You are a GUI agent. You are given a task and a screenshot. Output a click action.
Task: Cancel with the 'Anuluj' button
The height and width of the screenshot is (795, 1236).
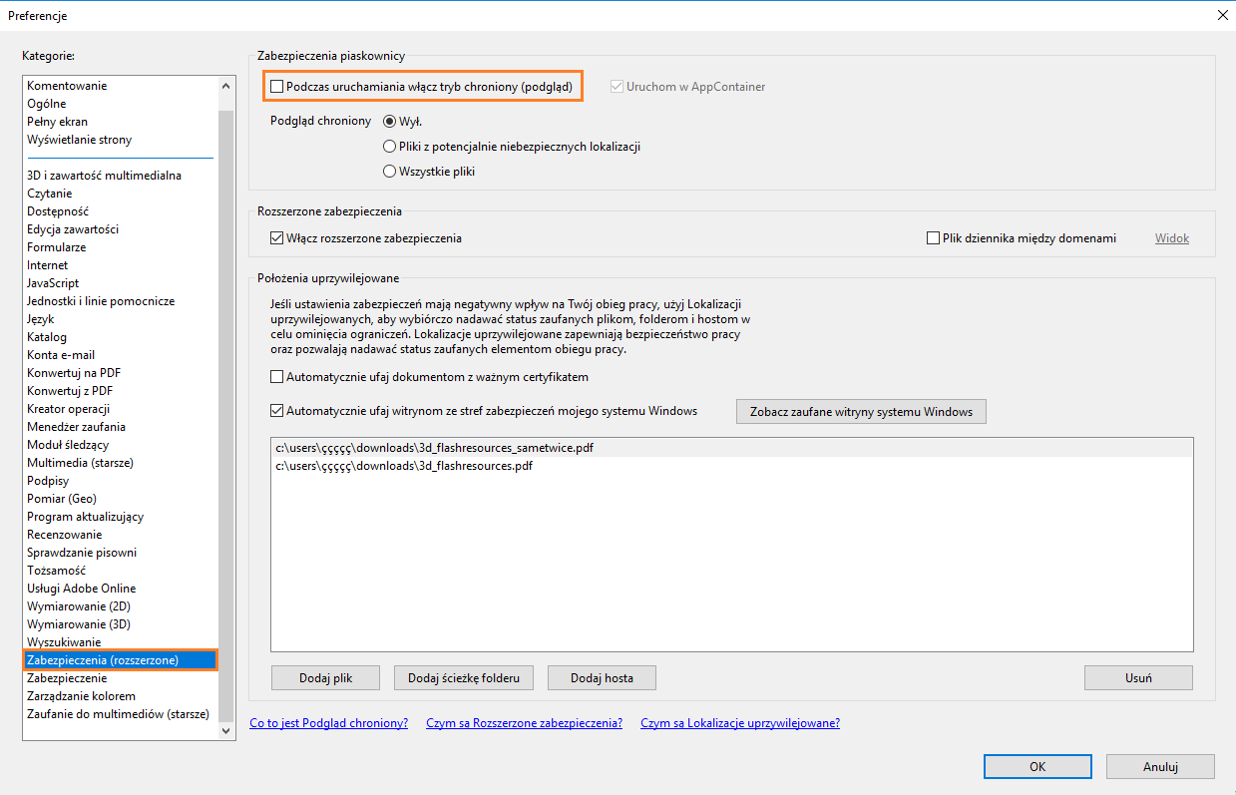pos(1161,766)
